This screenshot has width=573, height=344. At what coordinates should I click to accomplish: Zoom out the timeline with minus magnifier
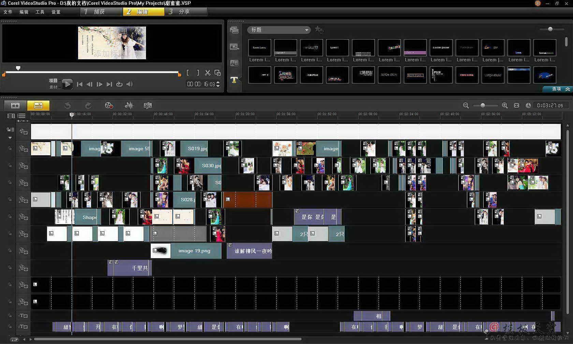[x=466, y=106]
